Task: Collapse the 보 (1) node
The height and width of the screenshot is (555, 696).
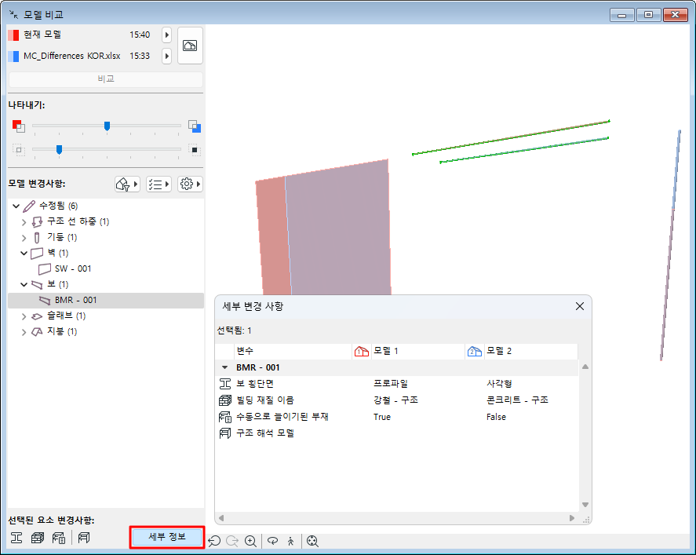Action: (24, 285)
